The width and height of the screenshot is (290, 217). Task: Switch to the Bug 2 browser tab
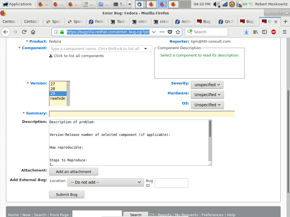[x=205, y=21]
